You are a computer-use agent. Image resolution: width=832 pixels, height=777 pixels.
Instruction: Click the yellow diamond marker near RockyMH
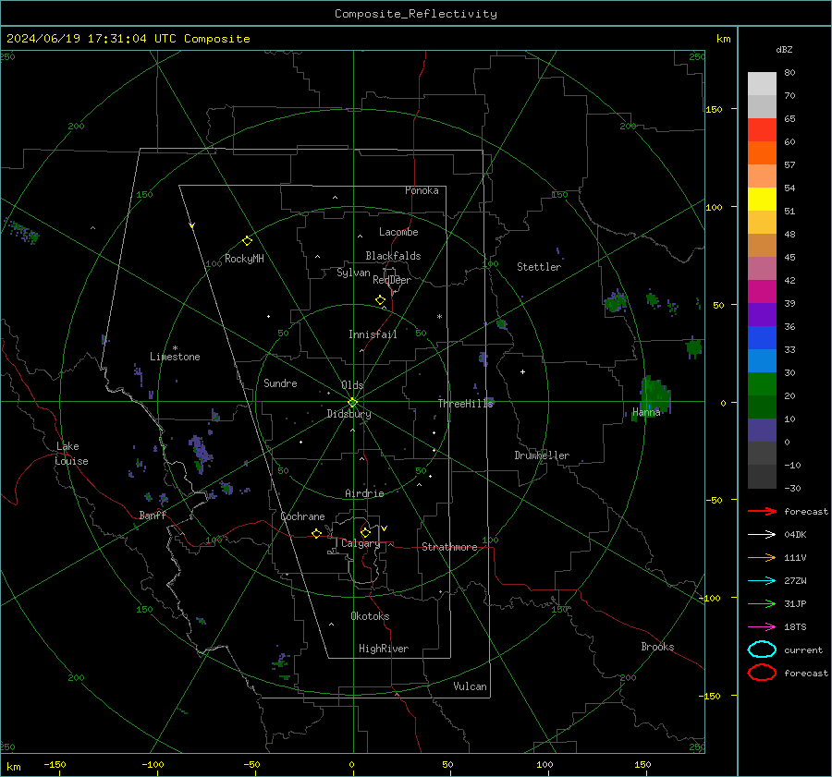coord(247,241)
